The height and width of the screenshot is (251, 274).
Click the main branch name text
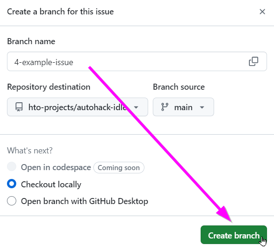(183, 107)
